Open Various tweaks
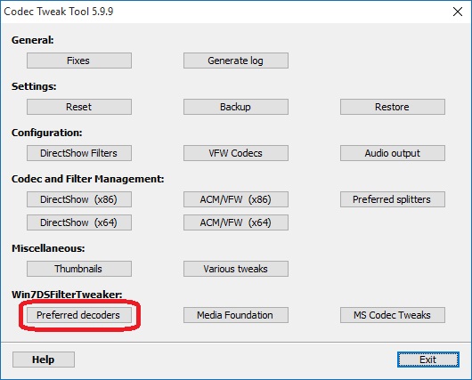The width and height of the screenshot is (472, 380). pyautogui.click(x=236, y=269)
